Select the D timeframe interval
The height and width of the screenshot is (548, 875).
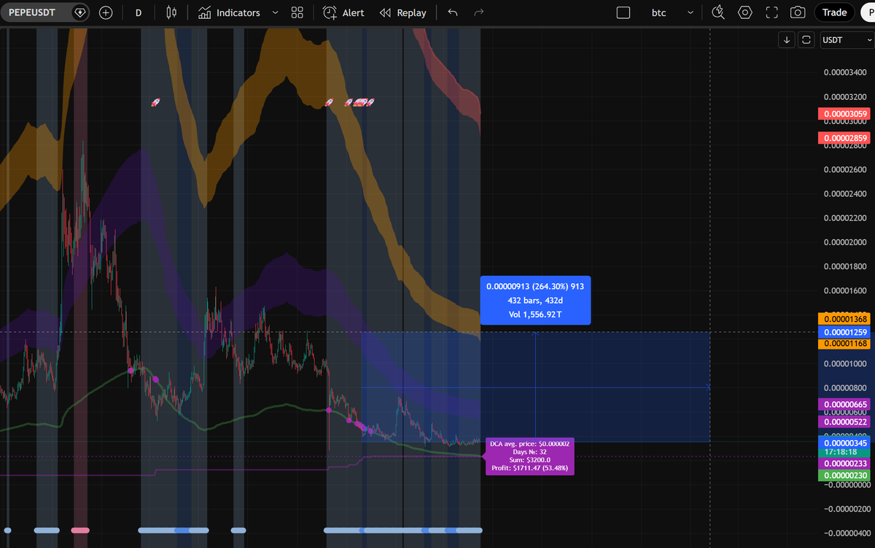[x=139, y=12]
